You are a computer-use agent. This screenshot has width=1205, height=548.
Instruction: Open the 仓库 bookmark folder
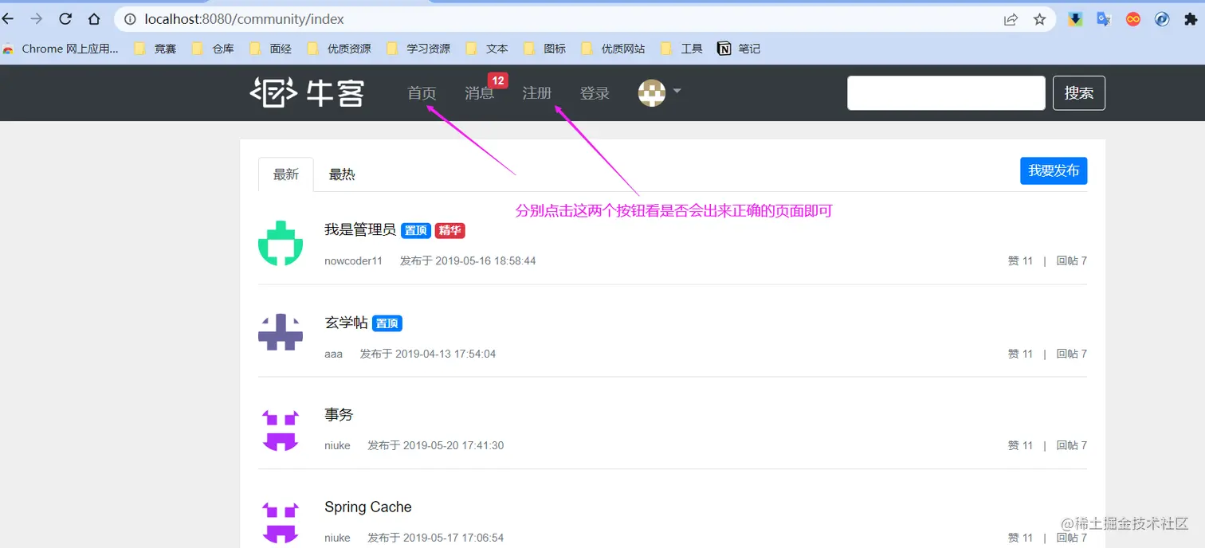point(213,49)
